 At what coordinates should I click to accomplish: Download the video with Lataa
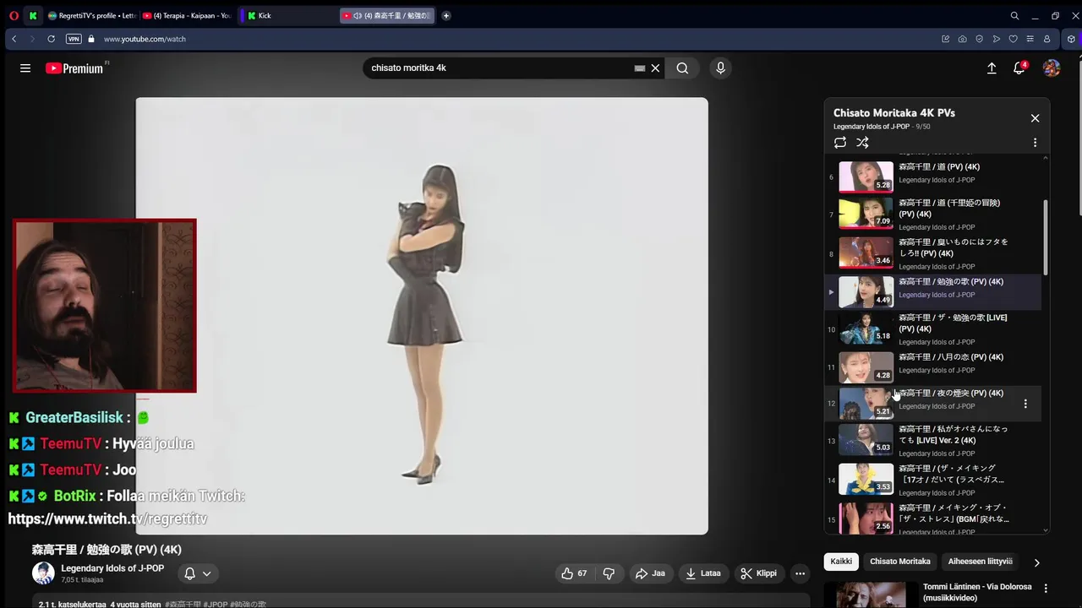702,573
